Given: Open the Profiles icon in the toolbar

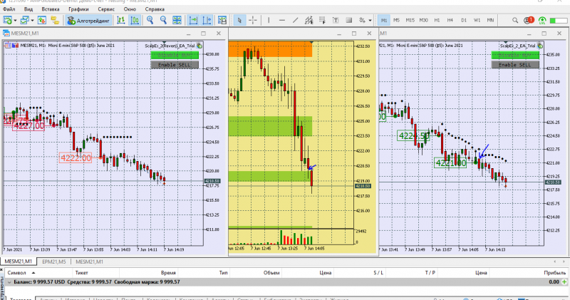Looking at the screenshot, I should coord(25,21).
